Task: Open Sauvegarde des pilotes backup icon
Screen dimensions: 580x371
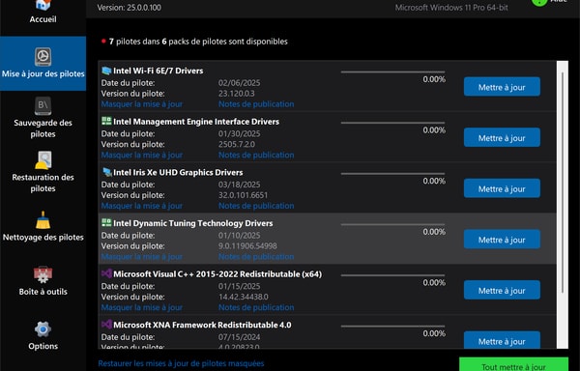Action: point(43,106)
